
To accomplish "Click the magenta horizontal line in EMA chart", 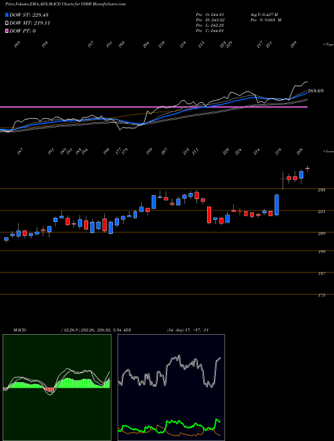I will pos(154,107).
